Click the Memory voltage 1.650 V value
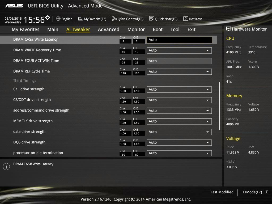 point(254,110)
